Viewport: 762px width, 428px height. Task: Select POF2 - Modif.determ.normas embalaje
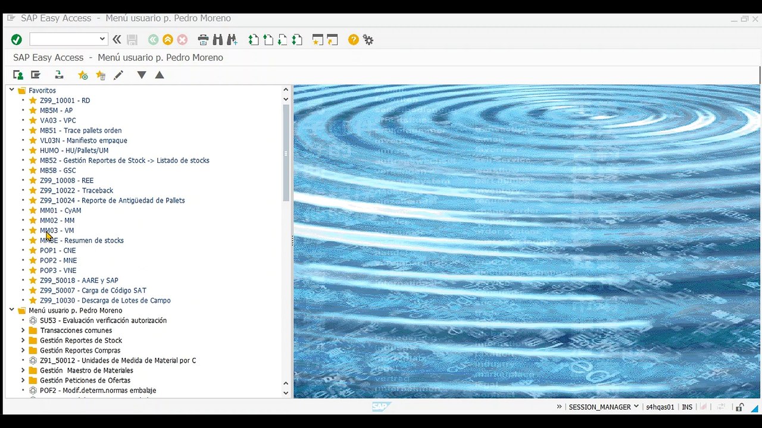coord(98,391)
